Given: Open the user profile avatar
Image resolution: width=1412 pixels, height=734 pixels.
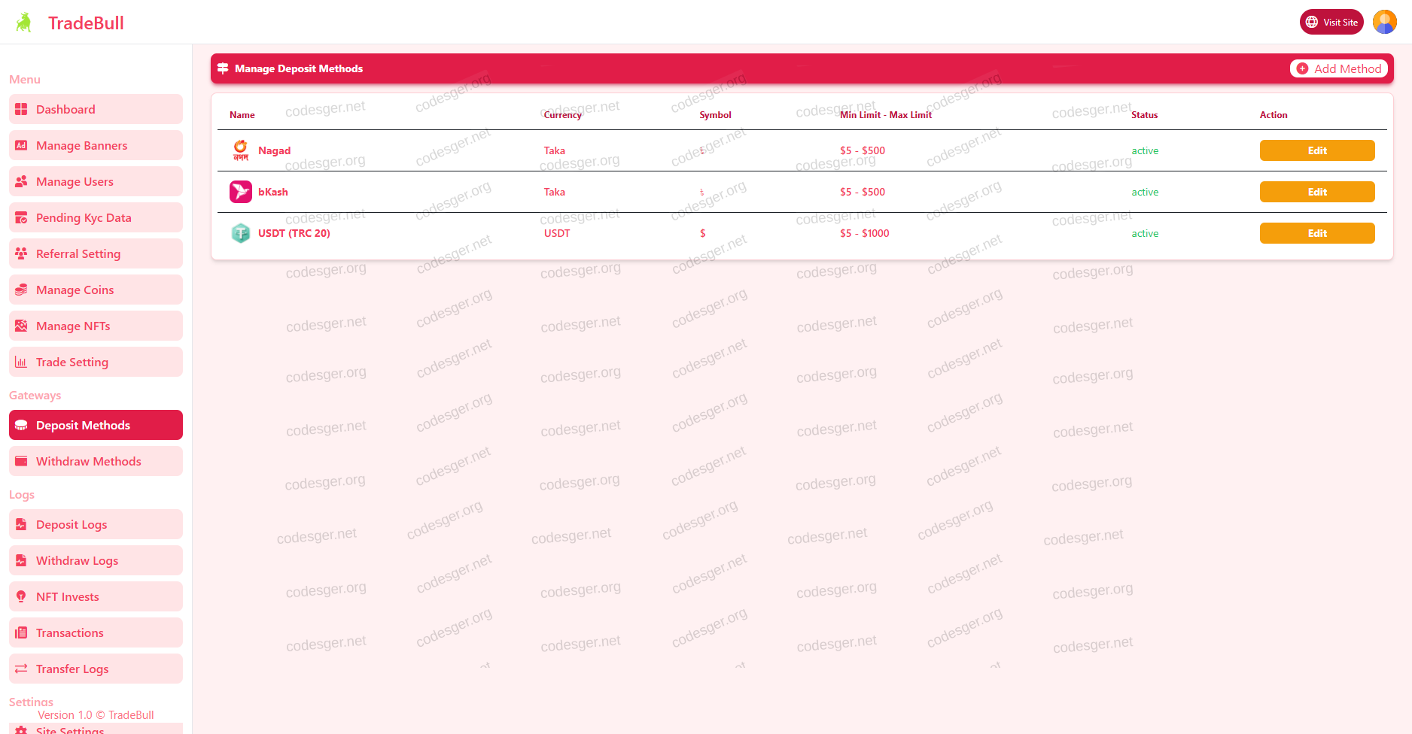Looking at the screenshot, I should point(1384,22).
